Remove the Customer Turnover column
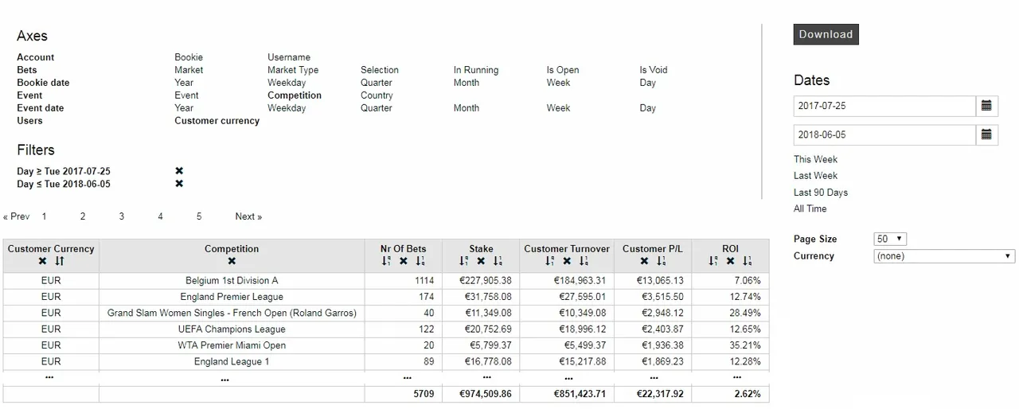This screenshot has height=409, width=1019. click(x=567, y=261)
